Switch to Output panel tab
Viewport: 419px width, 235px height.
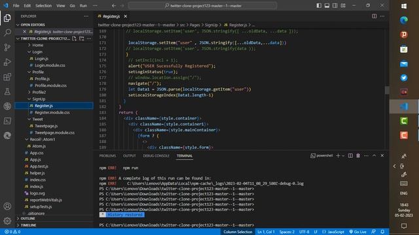[130, 156]
